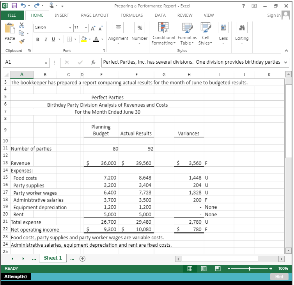
Task: Click the Insert Function fx icon
Action: click(93, 62)
